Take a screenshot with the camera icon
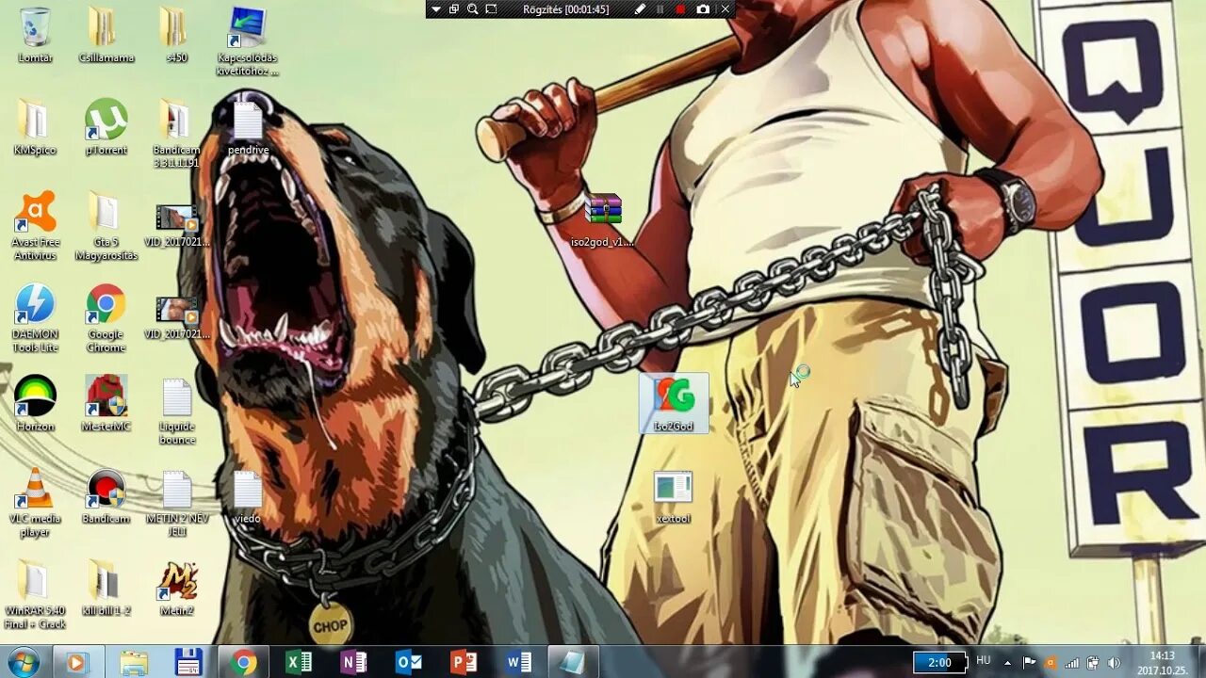The width and height of the screenshot is (1206, 678). tap(703, 9)
